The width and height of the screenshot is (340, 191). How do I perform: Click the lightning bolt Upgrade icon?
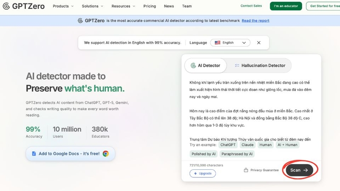tap(195, 174)
